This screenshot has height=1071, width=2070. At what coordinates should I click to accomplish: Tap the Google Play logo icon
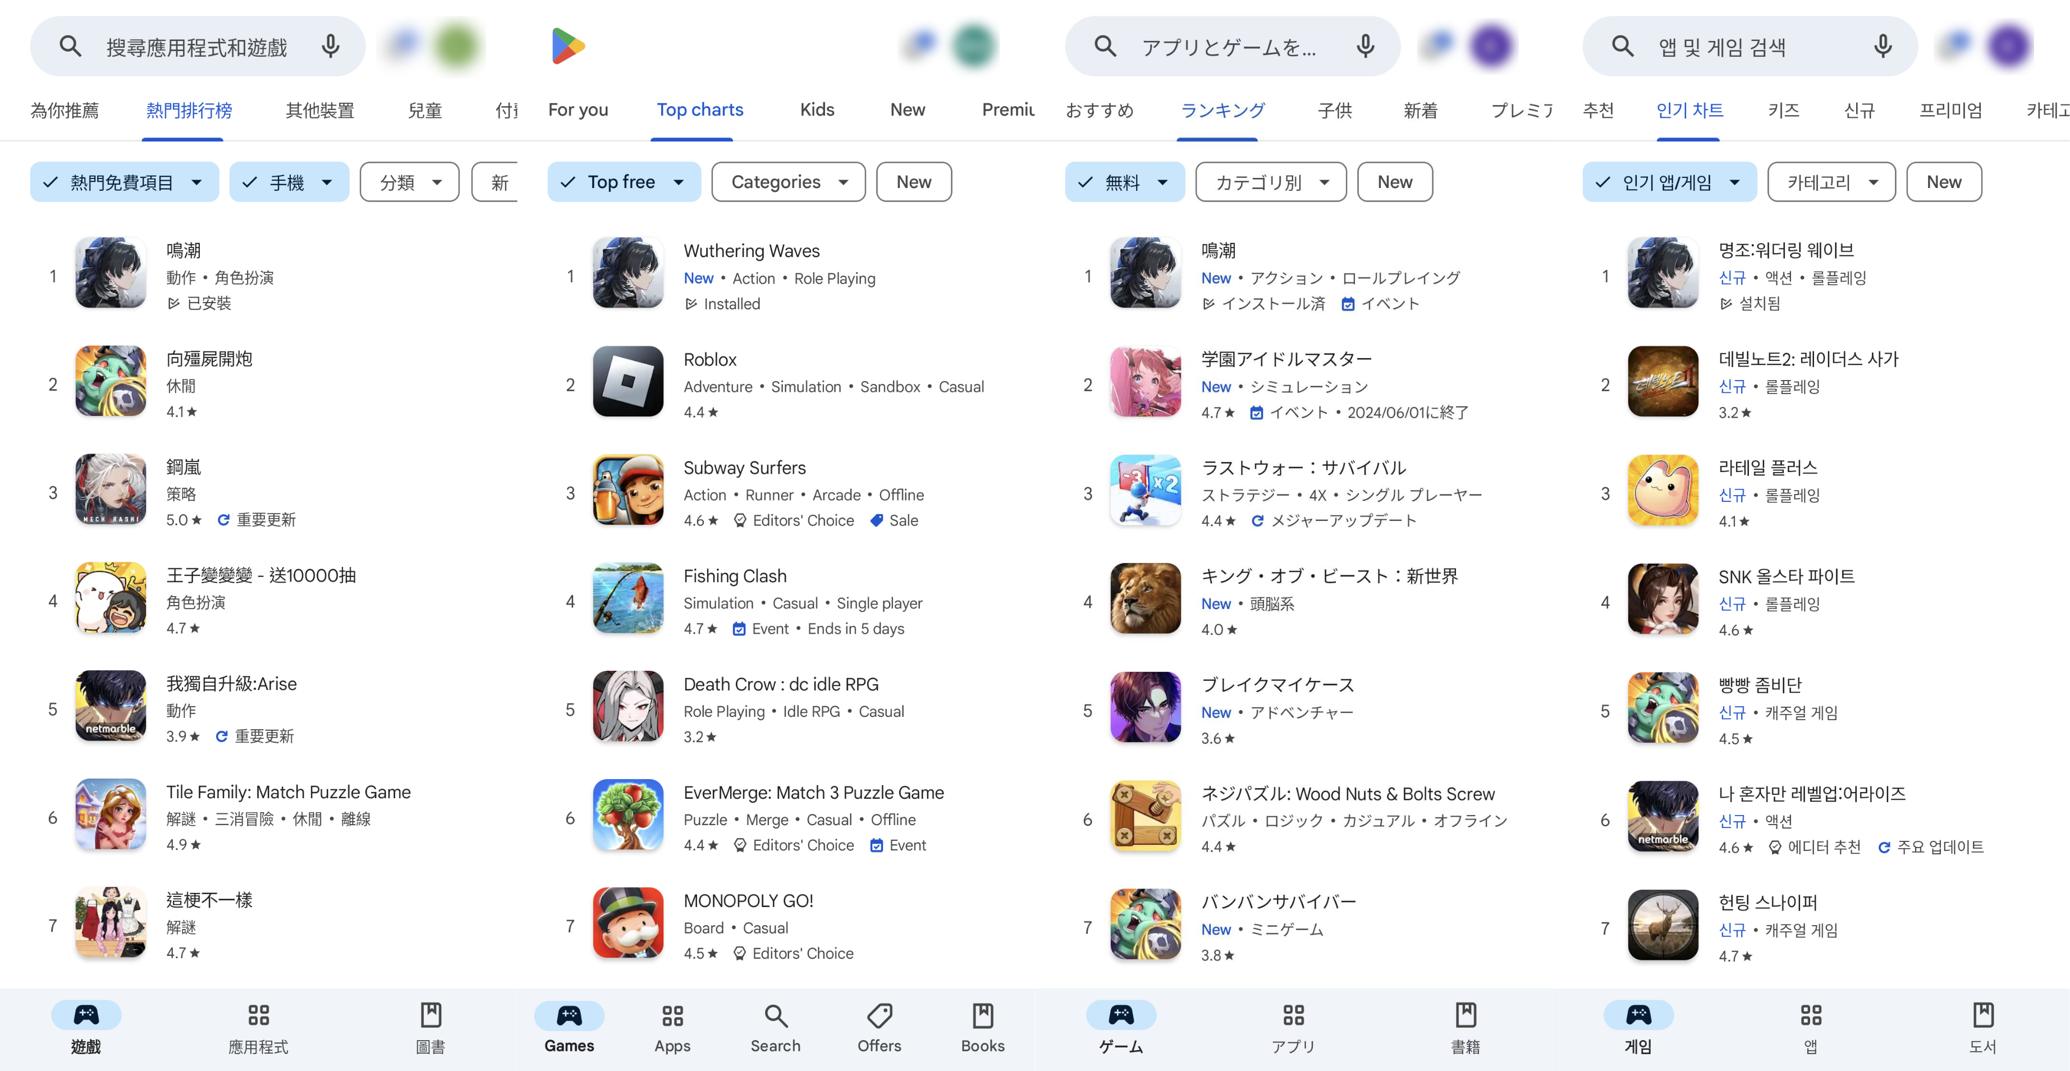click(568, 46)
